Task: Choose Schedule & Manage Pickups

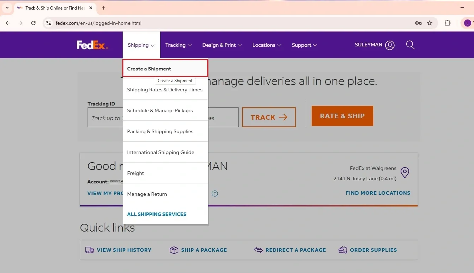Action: tap(165, 110)
